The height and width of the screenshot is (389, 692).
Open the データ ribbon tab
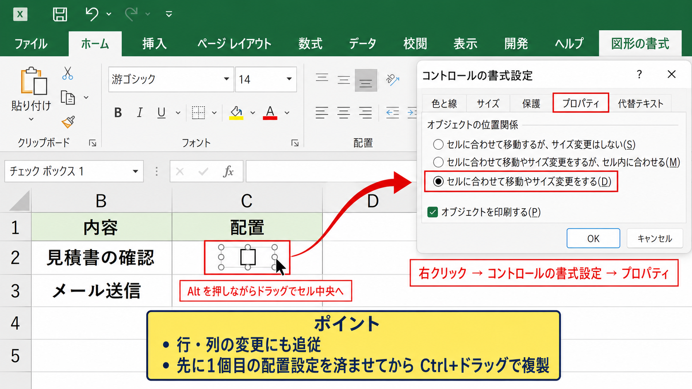363,43
